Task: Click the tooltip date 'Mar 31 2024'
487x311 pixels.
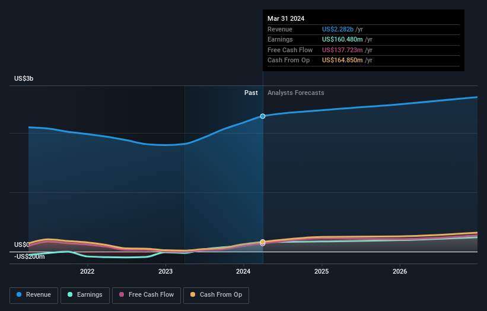Action: point(286,18)
